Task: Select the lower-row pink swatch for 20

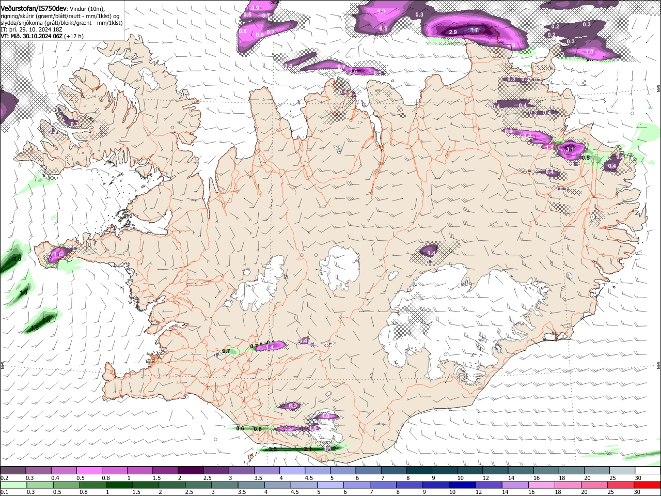Action: pos(595,485)
